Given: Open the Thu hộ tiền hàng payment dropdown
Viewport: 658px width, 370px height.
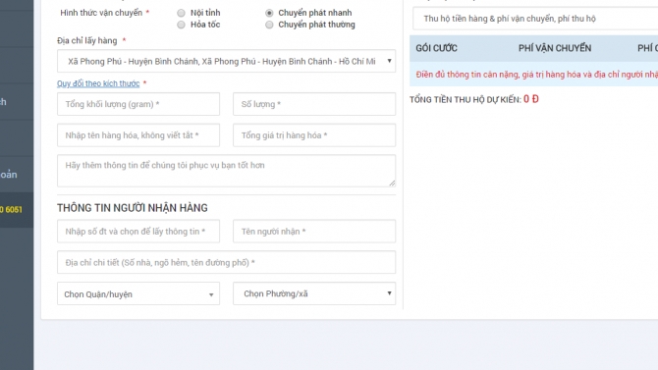Looking at the screenshot, I should [x=535, y=19].
